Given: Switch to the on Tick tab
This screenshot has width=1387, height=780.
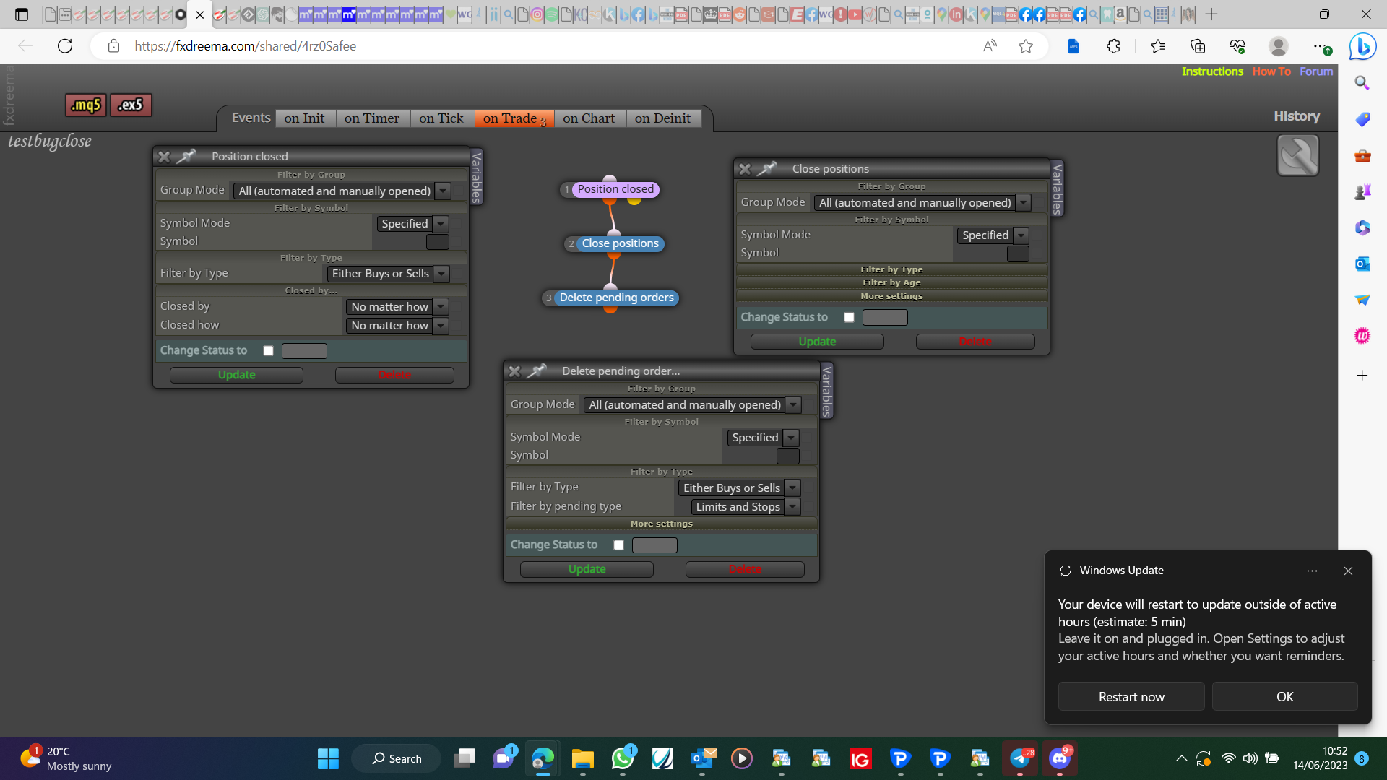Looking at the screenshot, I should [x=441, y=118].
